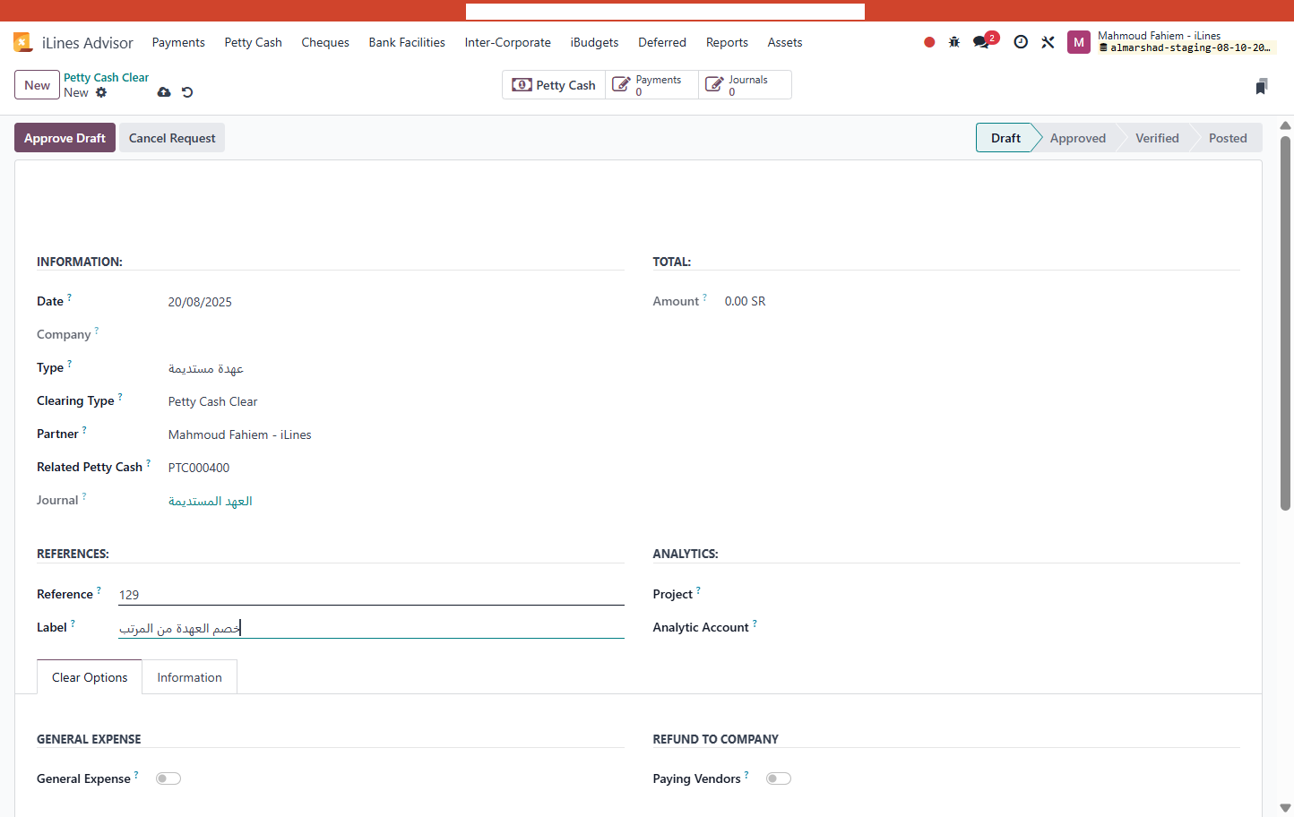Open the Payments menu
The width and height of the screenshot is (1294, 817).
coord(178,42)
